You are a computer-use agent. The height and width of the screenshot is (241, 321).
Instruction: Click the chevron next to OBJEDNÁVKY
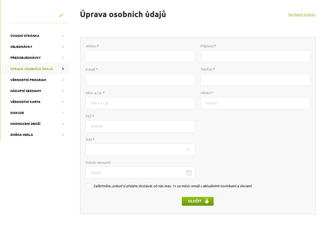pyautogui.click(x=63, y=47)
